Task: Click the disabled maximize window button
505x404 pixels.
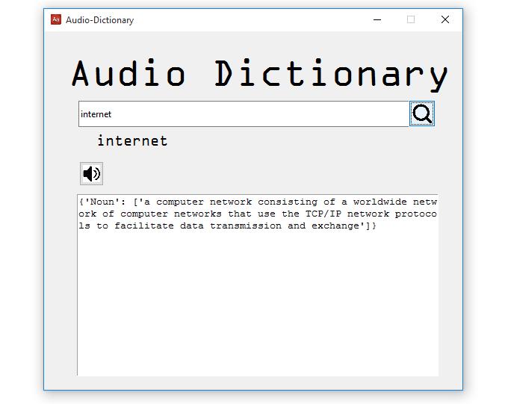Action: click(x=411, y=19)
